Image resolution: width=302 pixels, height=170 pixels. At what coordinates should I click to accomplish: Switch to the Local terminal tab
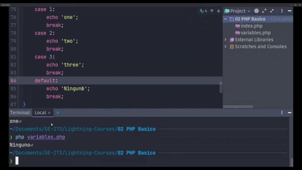[x=40, y=112]
